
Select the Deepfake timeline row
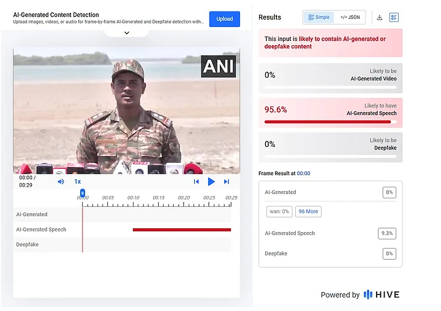click(28, 245)
